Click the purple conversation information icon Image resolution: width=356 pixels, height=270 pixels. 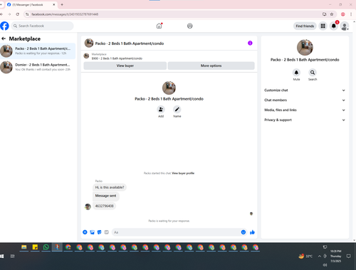[250, 43]
